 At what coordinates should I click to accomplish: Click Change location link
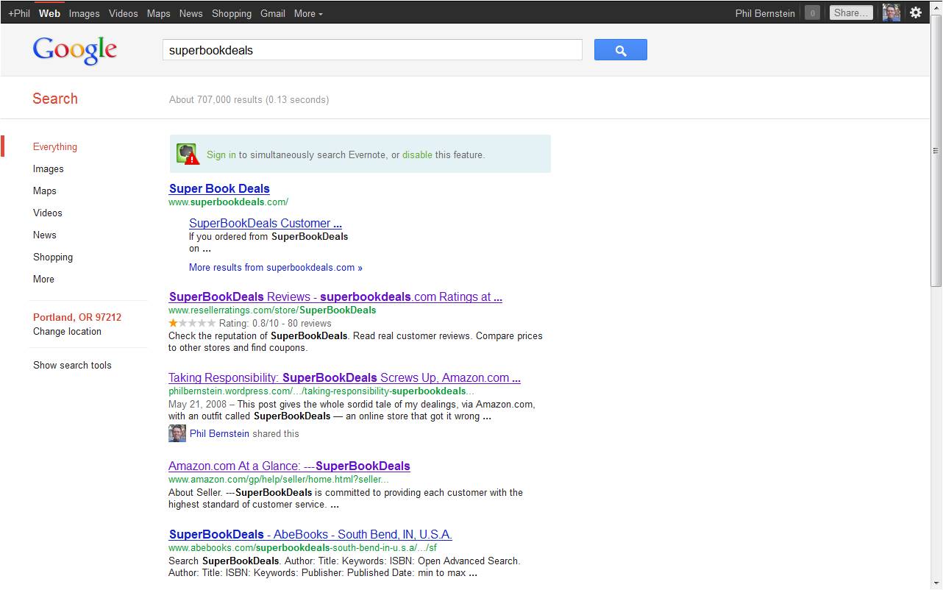click(67, 331)
